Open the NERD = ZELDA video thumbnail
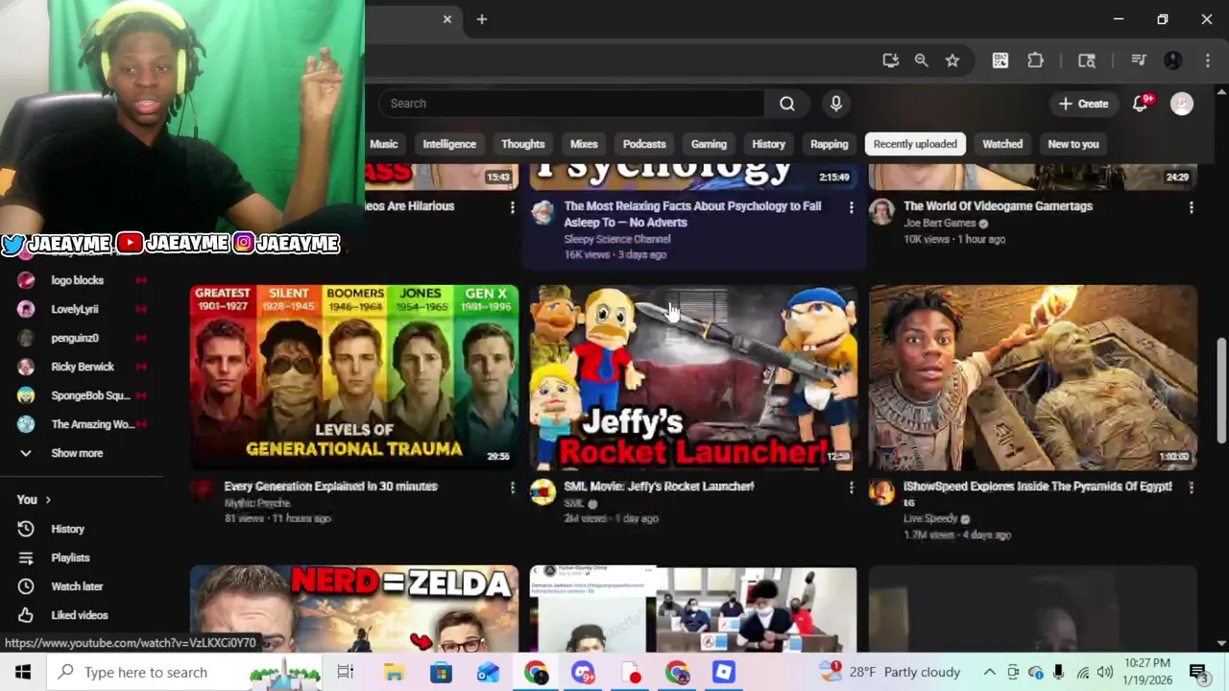 (x=354, y=608)
